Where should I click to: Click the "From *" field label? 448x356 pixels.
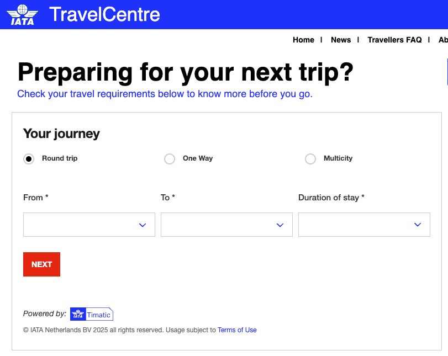36,198
